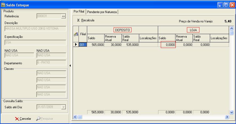
Task: Click the Recalcula sigma button
Action: tap(86, 20)
